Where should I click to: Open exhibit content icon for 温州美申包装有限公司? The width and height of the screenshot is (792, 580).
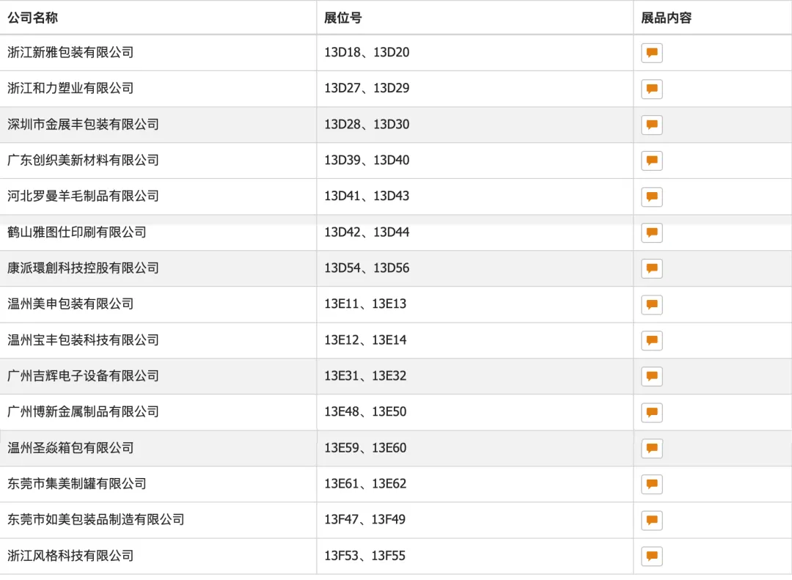tap(652, 304)
